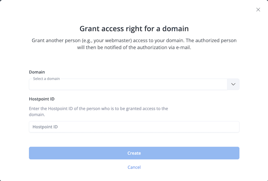Viewport: 268px width, 181px height.
Task: Submit the form via the blue Create bar
Action: pos(134,153)
